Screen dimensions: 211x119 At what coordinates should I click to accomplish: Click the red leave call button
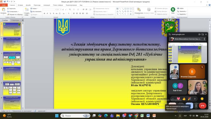(203, 106)
